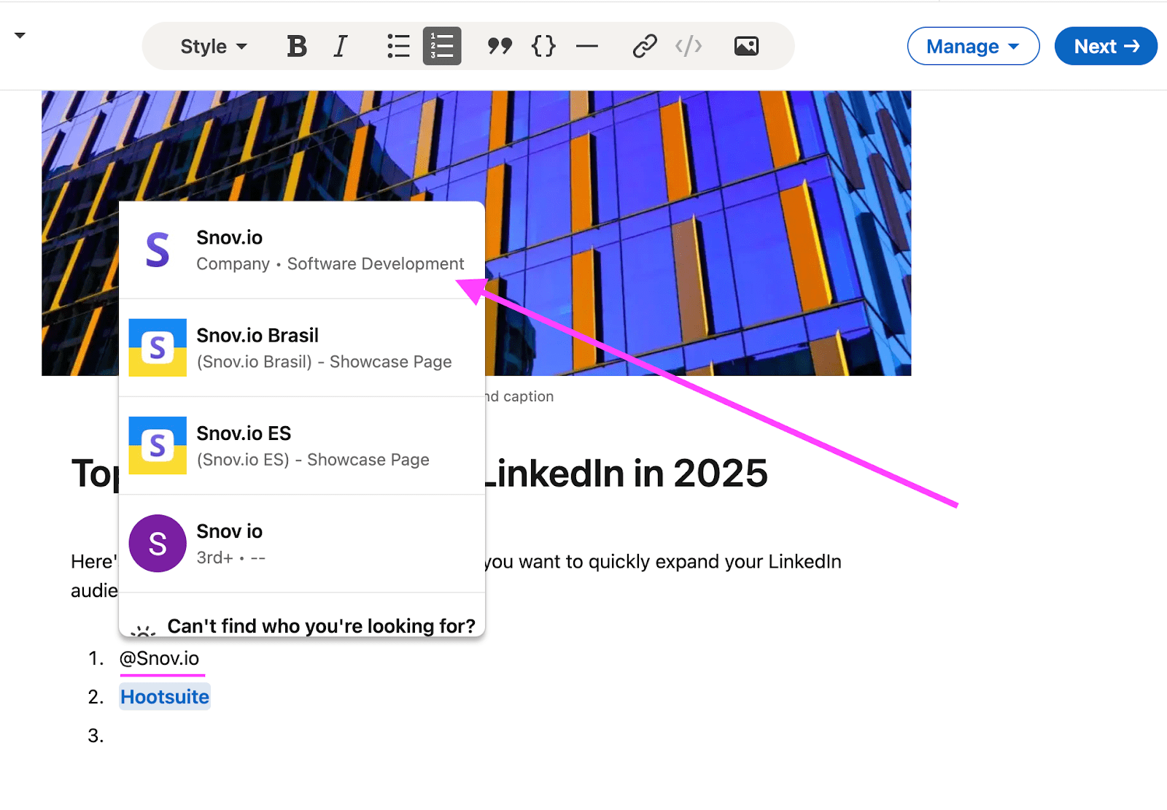Click the purple Snov io avatar
1167x810 pixels.
(158, 544)
